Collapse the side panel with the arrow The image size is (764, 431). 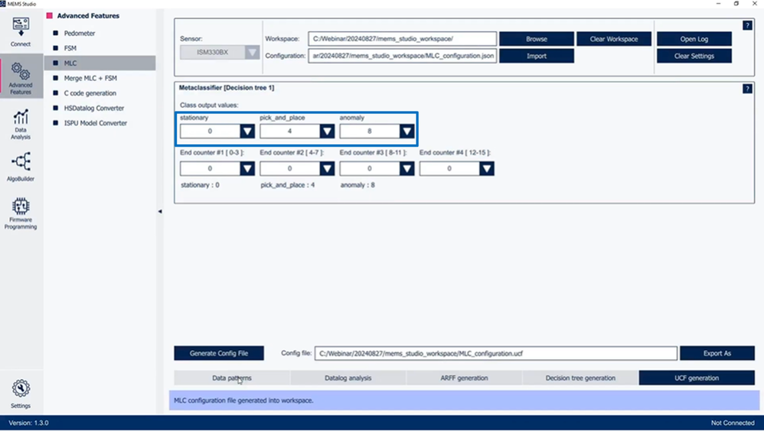[x=160, y=212]
